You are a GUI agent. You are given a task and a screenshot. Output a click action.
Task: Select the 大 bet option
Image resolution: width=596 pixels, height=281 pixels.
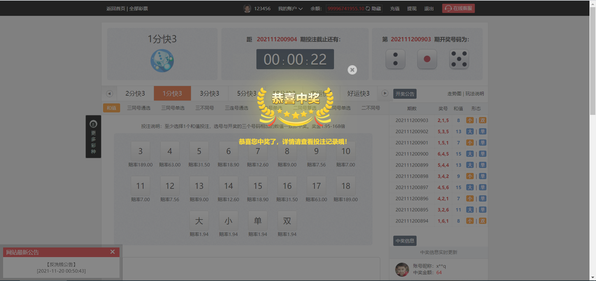(199, 221)
